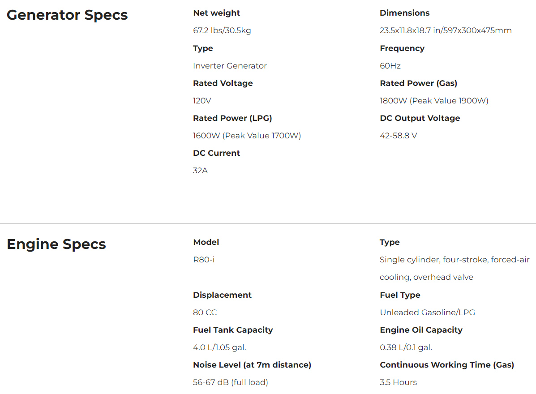
Task: Click the Unleaded Gasoline/LPG fuel type value
Action: [427, 313]
